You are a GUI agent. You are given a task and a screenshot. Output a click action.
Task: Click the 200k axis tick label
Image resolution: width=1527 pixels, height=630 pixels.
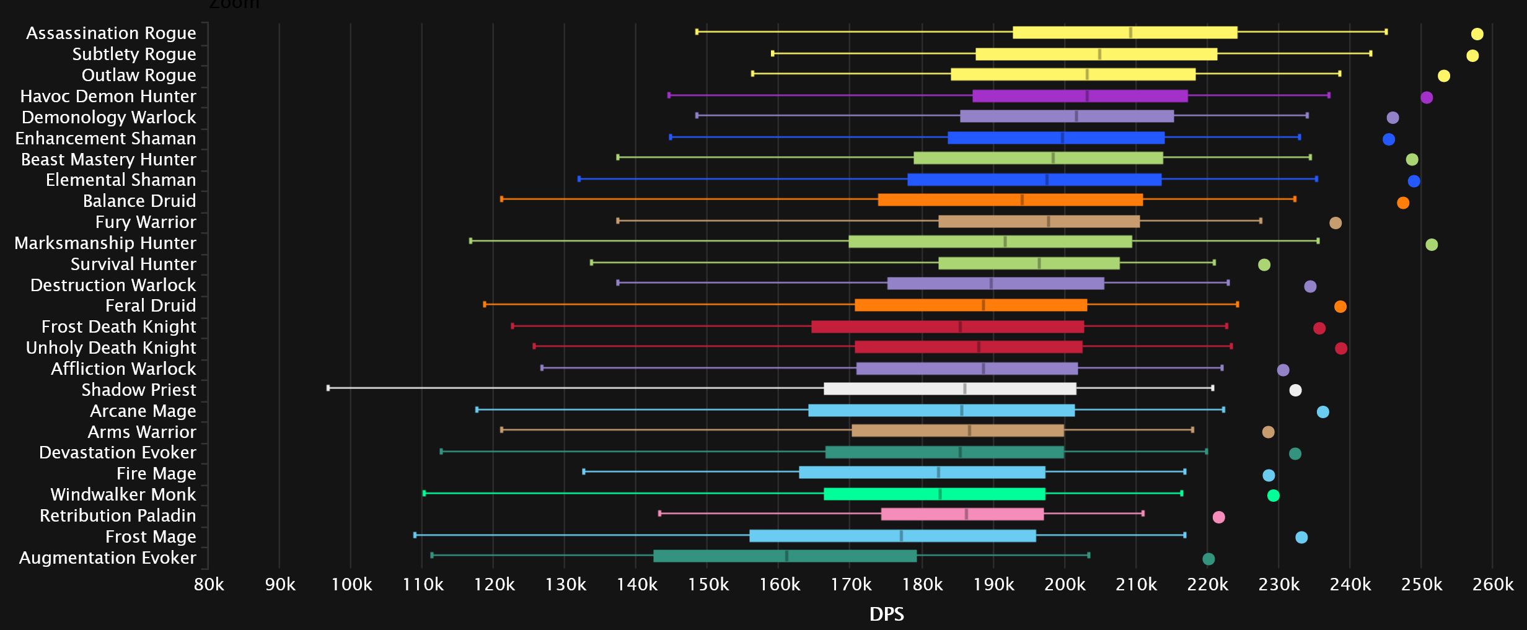[1065, 584]
